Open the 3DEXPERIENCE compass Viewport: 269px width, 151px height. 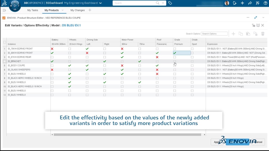tap(15, 6)
